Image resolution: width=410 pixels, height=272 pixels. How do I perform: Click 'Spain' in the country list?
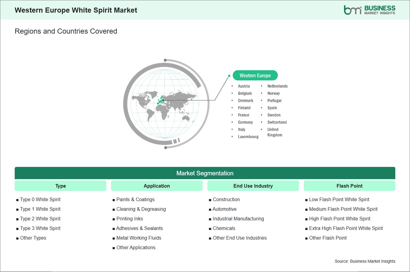272,108
